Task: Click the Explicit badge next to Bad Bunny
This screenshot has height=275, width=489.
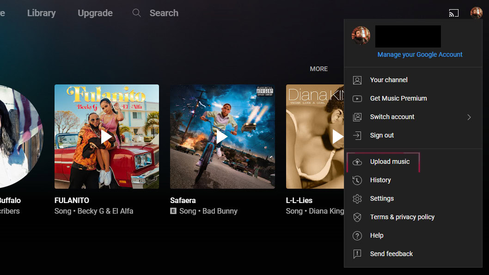Action: point(173,211)
